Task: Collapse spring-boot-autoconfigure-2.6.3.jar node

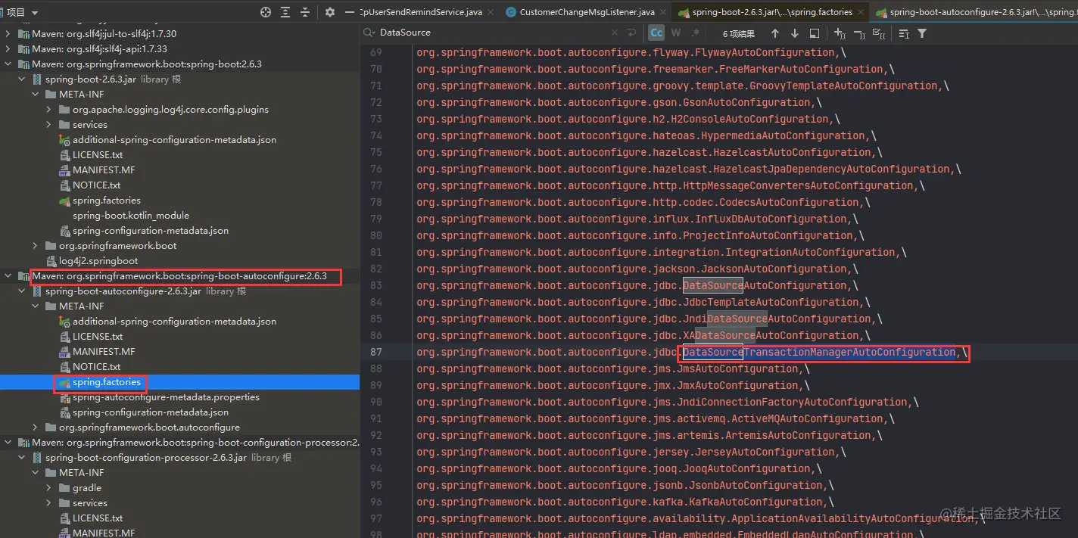Action: [22, 291]
